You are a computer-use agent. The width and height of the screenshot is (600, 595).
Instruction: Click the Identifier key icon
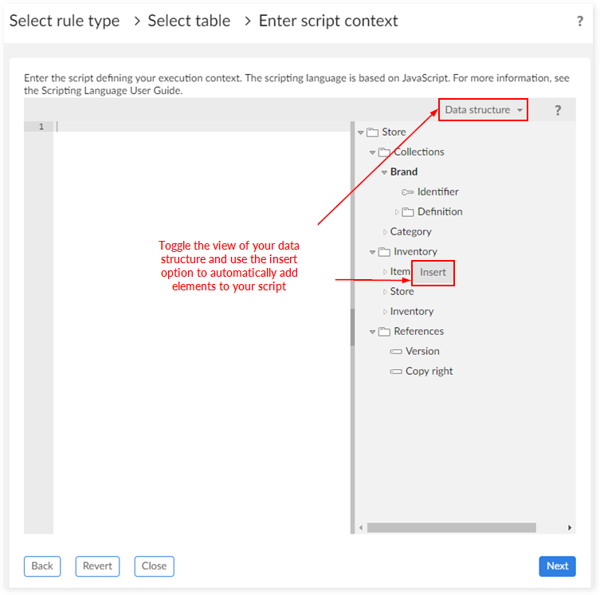408,192
